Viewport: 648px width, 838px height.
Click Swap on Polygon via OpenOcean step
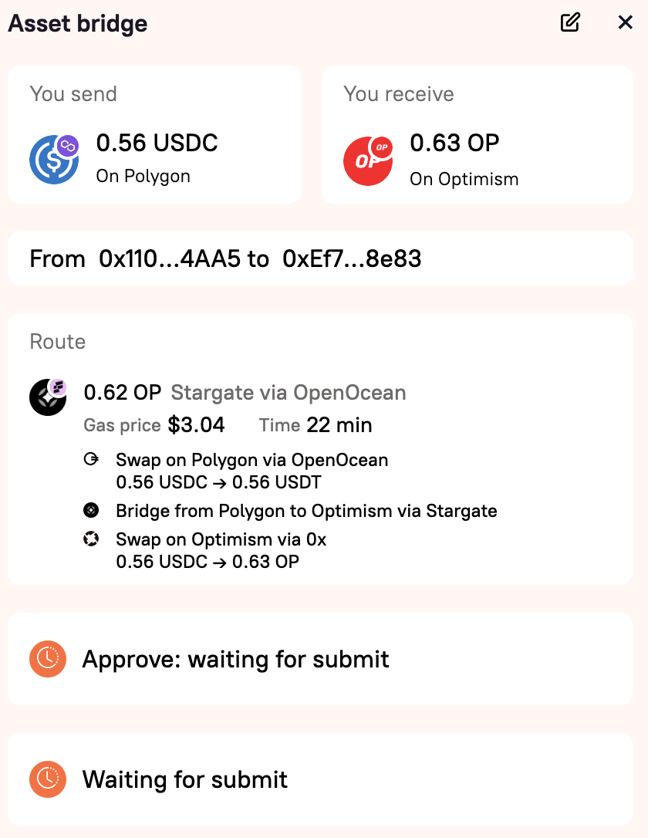click(252, 460)
